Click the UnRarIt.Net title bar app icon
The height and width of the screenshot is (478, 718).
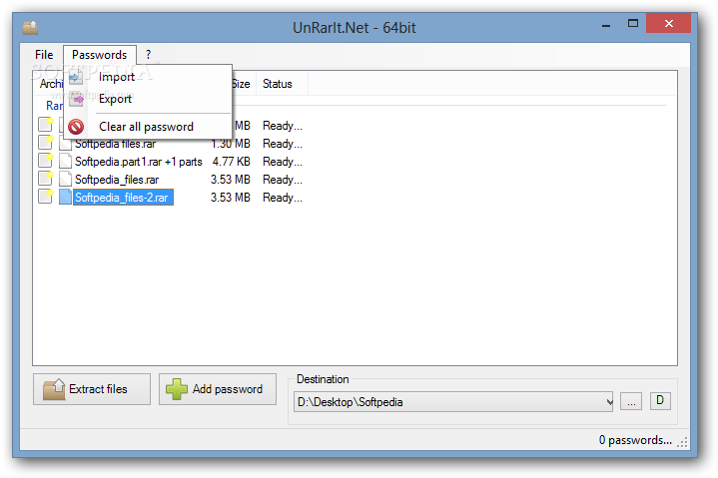tap(30, 28)
